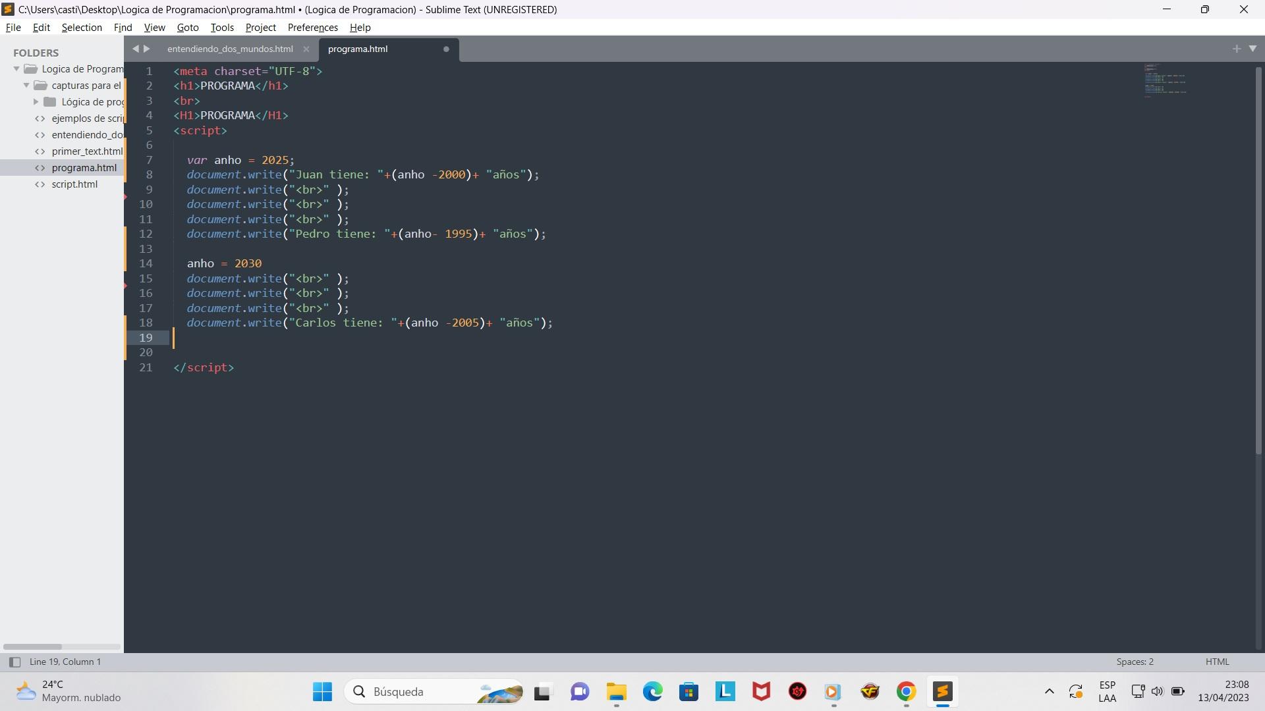The height and width of the screenshot is (711, 1265).
Task: Switch to programa.html tab
Action: 358,49
